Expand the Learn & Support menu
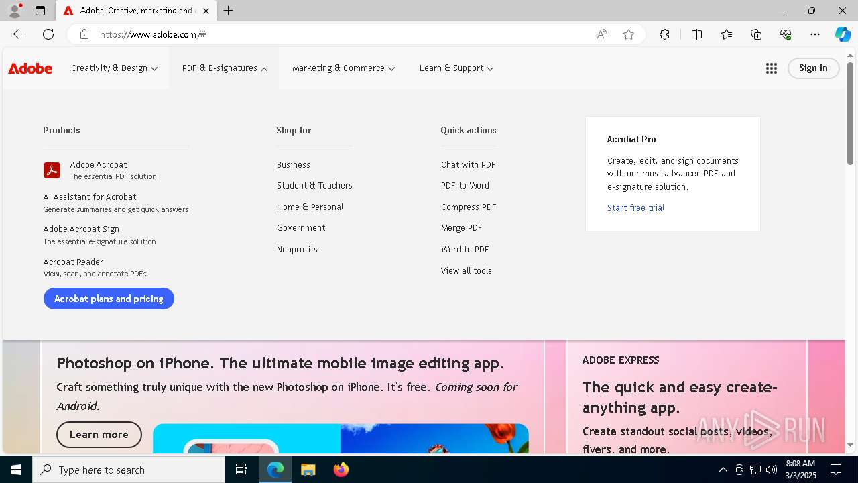Viewport: 858px width, 483px height. [x=456, y=68]
